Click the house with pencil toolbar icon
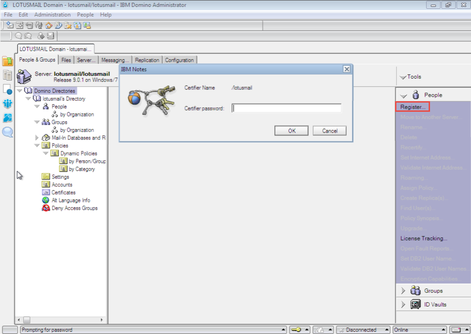Image resolution: width=471 pixels, height=334 pixels. coord(49,25)
